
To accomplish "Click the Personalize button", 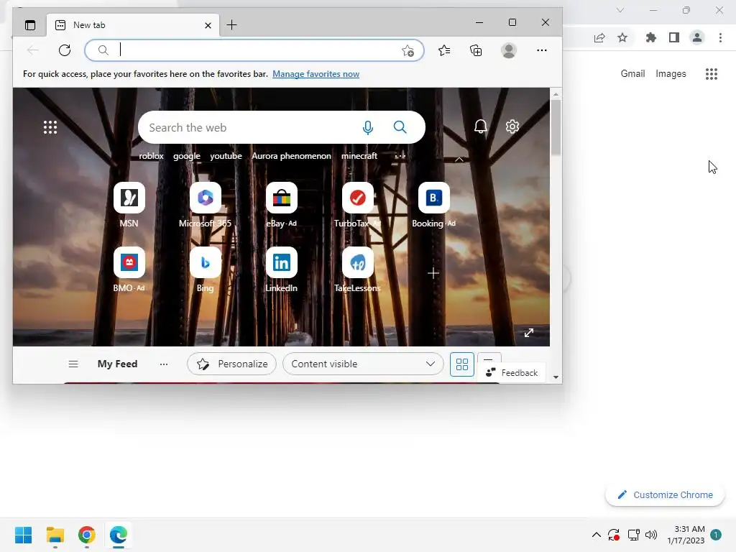I will pyautogui.click(x=232, y=364).
